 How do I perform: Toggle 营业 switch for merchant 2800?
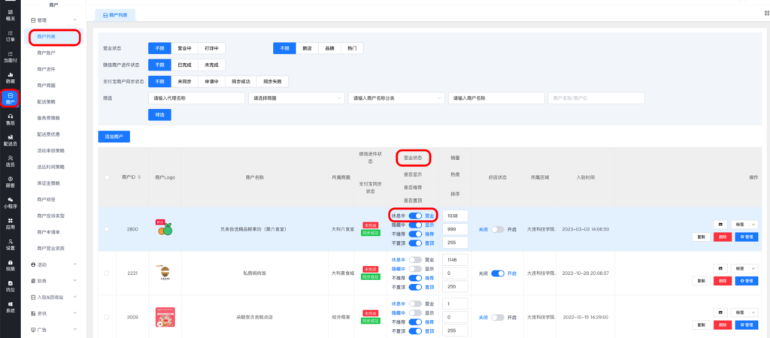[415, 216]
